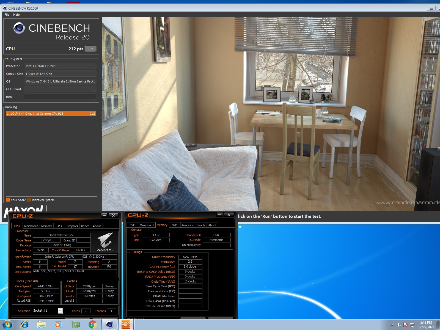
Task: Open SPD tab in left CPU-Z window
Action: [x=59, y=226]
